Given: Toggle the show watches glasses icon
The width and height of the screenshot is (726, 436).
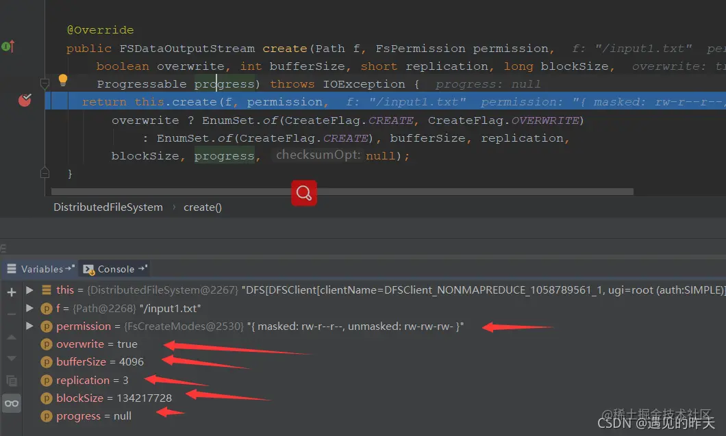Looking at the screenshot, I should [x=12, y=403].
